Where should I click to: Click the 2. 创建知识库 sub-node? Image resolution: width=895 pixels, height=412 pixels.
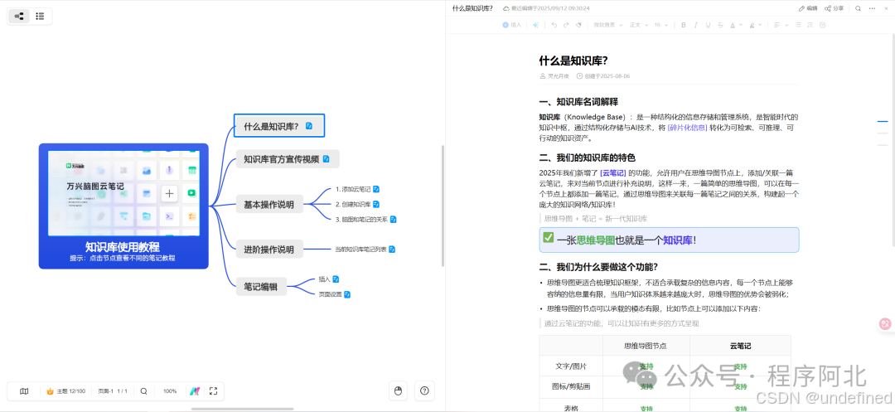(x=353, y=204)
